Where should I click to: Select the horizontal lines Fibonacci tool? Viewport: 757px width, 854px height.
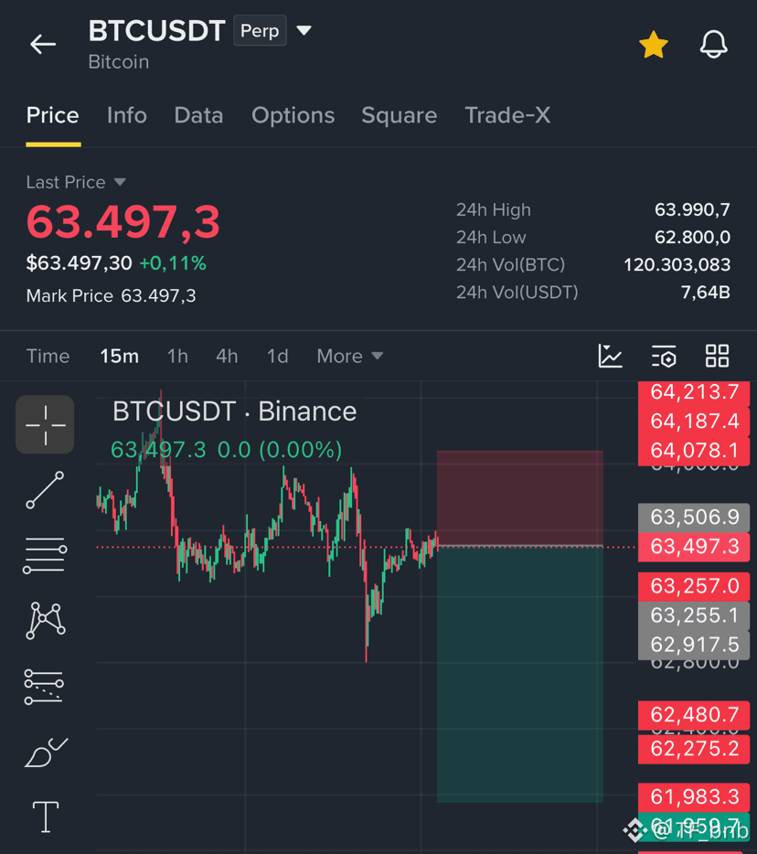(x=45, y=556)
